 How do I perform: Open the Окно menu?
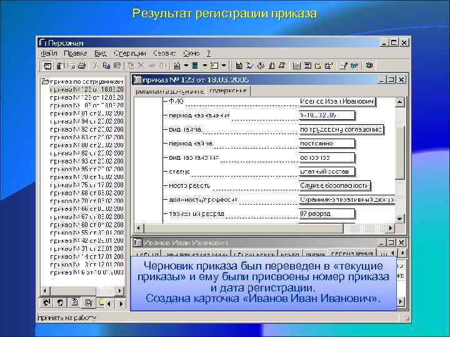coord(191,53)
